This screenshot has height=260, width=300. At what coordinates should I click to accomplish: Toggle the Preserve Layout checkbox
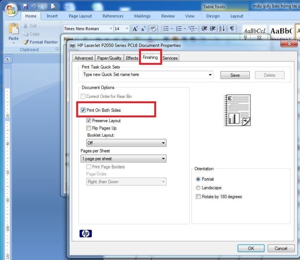click(89, 120)
